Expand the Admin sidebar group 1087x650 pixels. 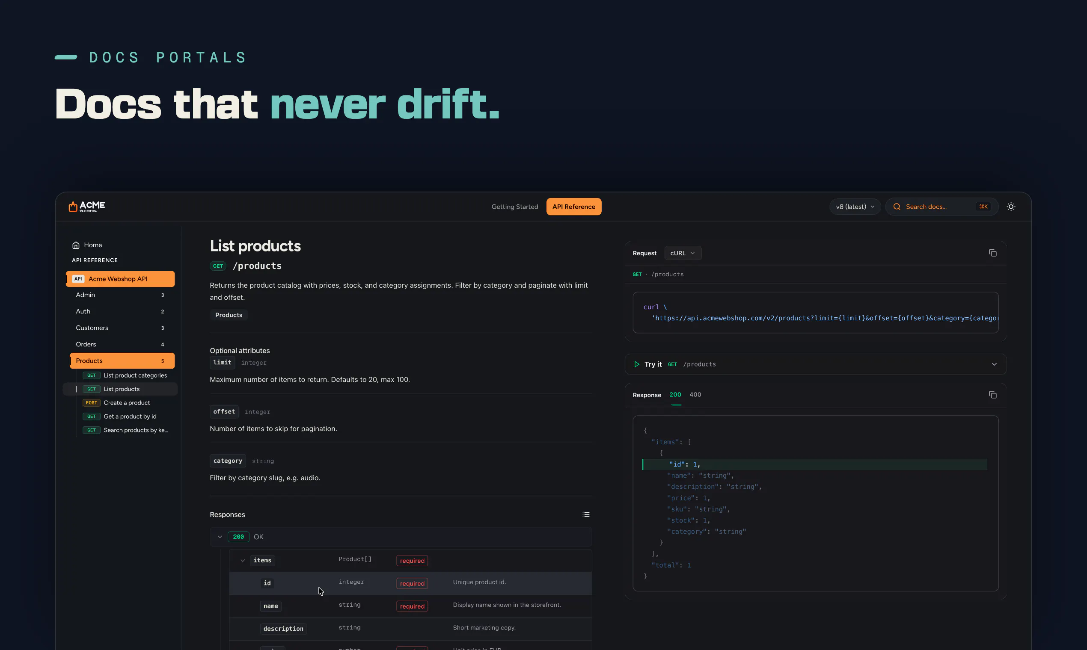point(120,295)
